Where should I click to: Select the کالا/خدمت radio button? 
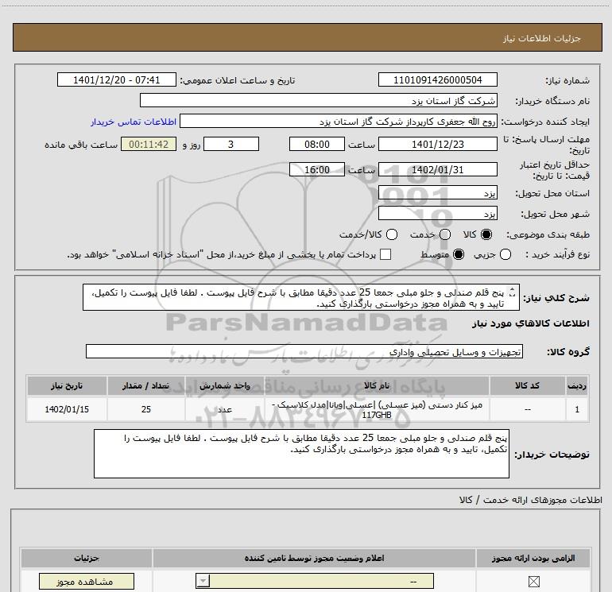tap(392, 234)
